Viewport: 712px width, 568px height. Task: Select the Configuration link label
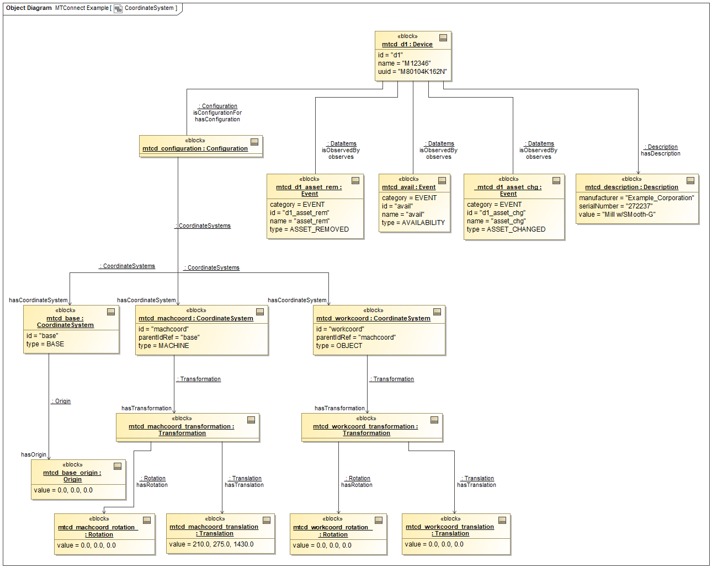(x=218, y=106)
